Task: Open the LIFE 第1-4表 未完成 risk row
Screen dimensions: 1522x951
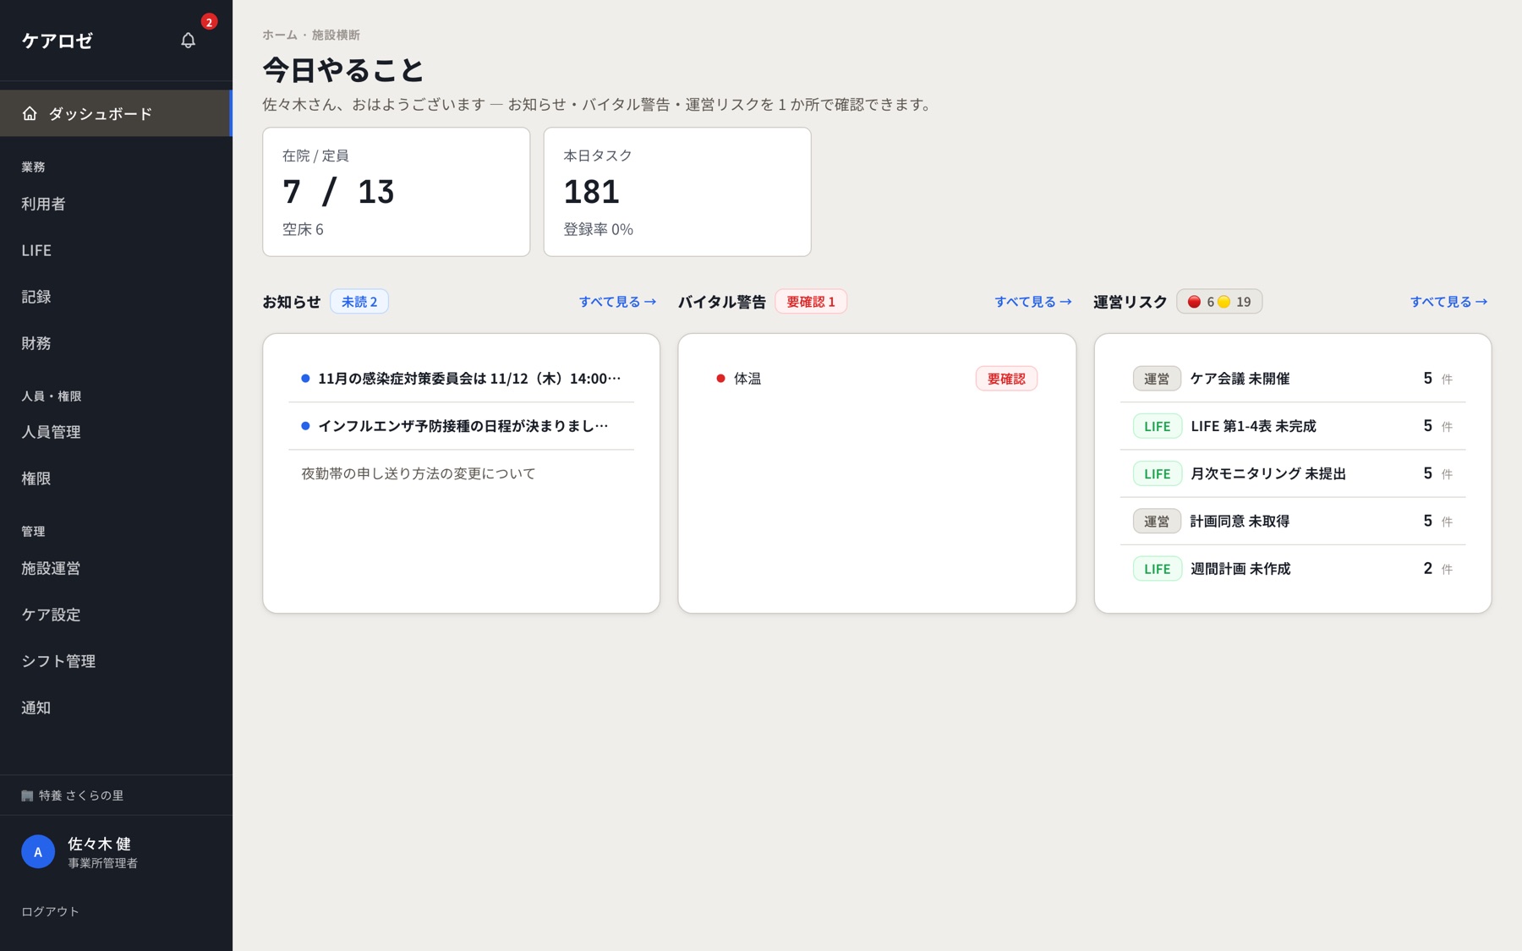Action: pyautogui.click(x=1293, y=426)
